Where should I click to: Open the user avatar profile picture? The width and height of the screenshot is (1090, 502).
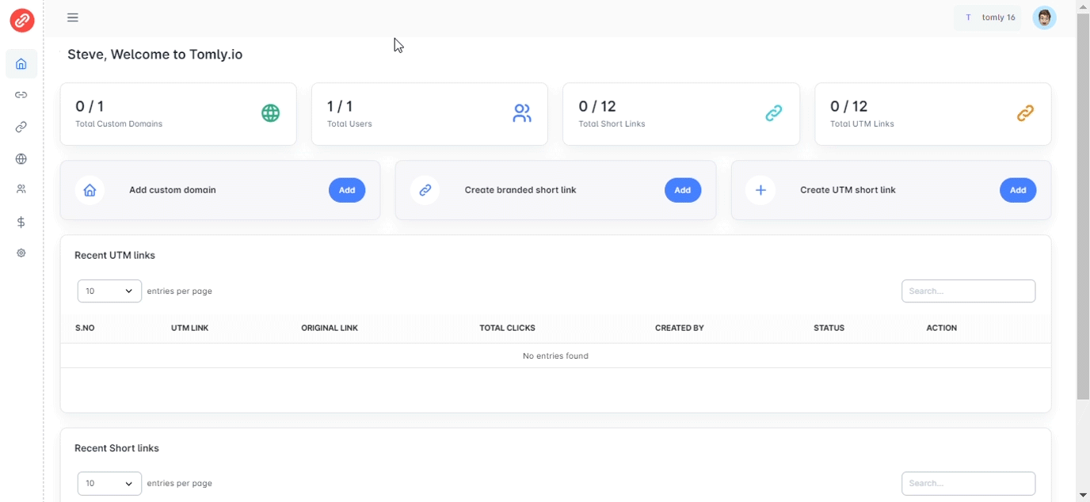(1045, 17)
